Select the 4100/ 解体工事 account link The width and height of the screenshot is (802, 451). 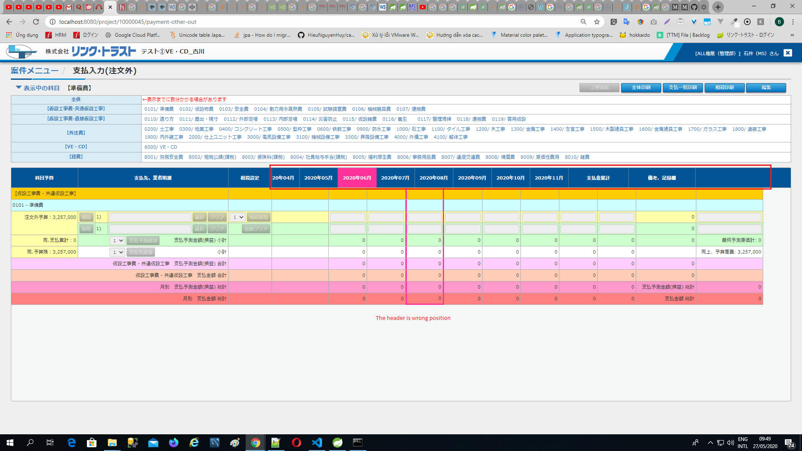pyautogui.click(x=451, y=137)
